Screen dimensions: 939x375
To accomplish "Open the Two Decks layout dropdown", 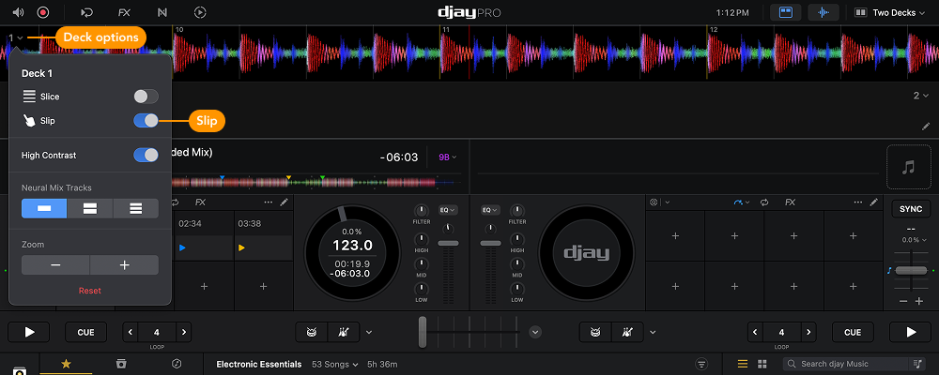I will [892, 12].
